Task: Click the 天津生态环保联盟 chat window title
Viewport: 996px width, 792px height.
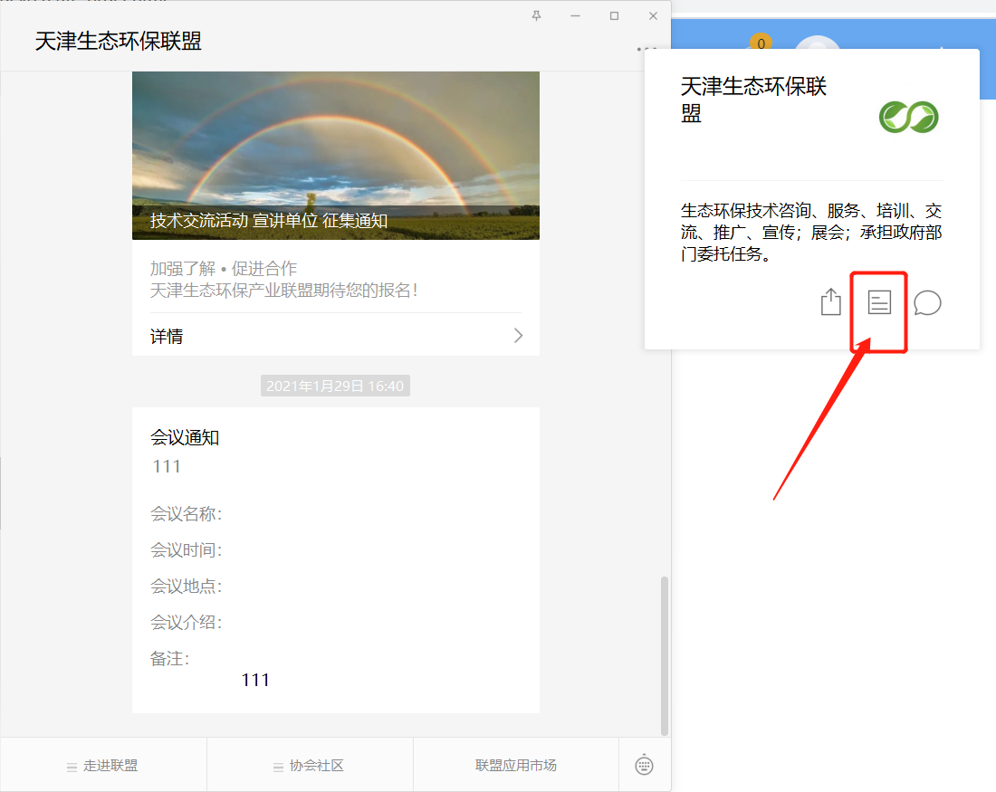Action: tap(118, 42)
